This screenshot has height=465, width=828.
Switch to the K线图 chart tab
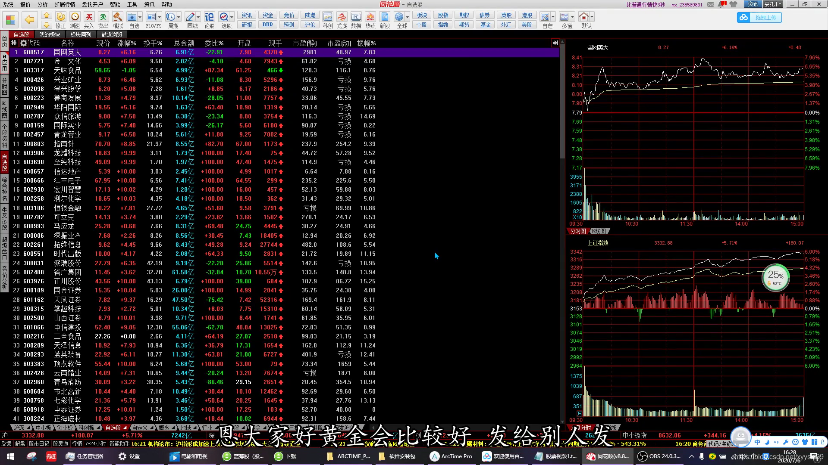[599, 231]
